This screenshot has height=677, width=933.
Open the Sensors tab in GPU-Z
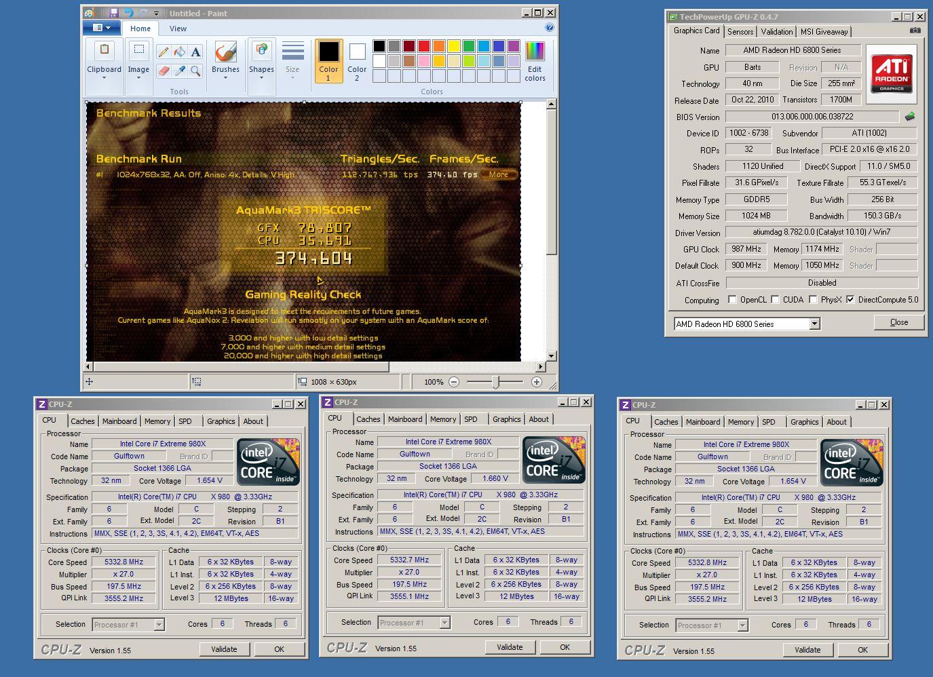[x=740, y=32]
